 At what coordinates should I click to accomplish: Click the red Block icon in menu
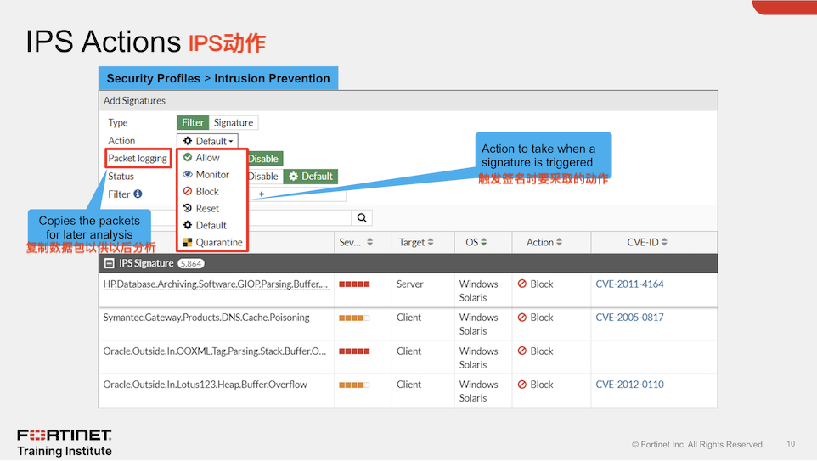pos(188,191)
